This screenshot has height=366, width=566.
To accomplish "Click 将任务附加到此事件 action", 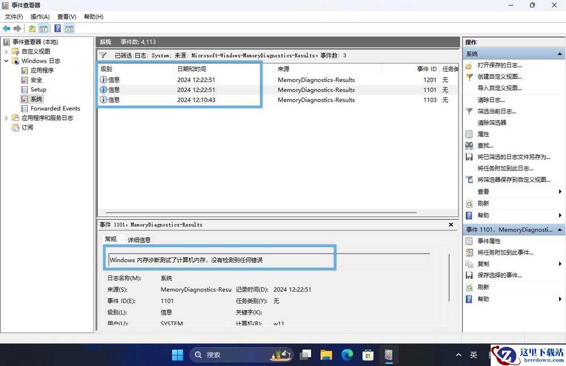I will pos(505,252).
